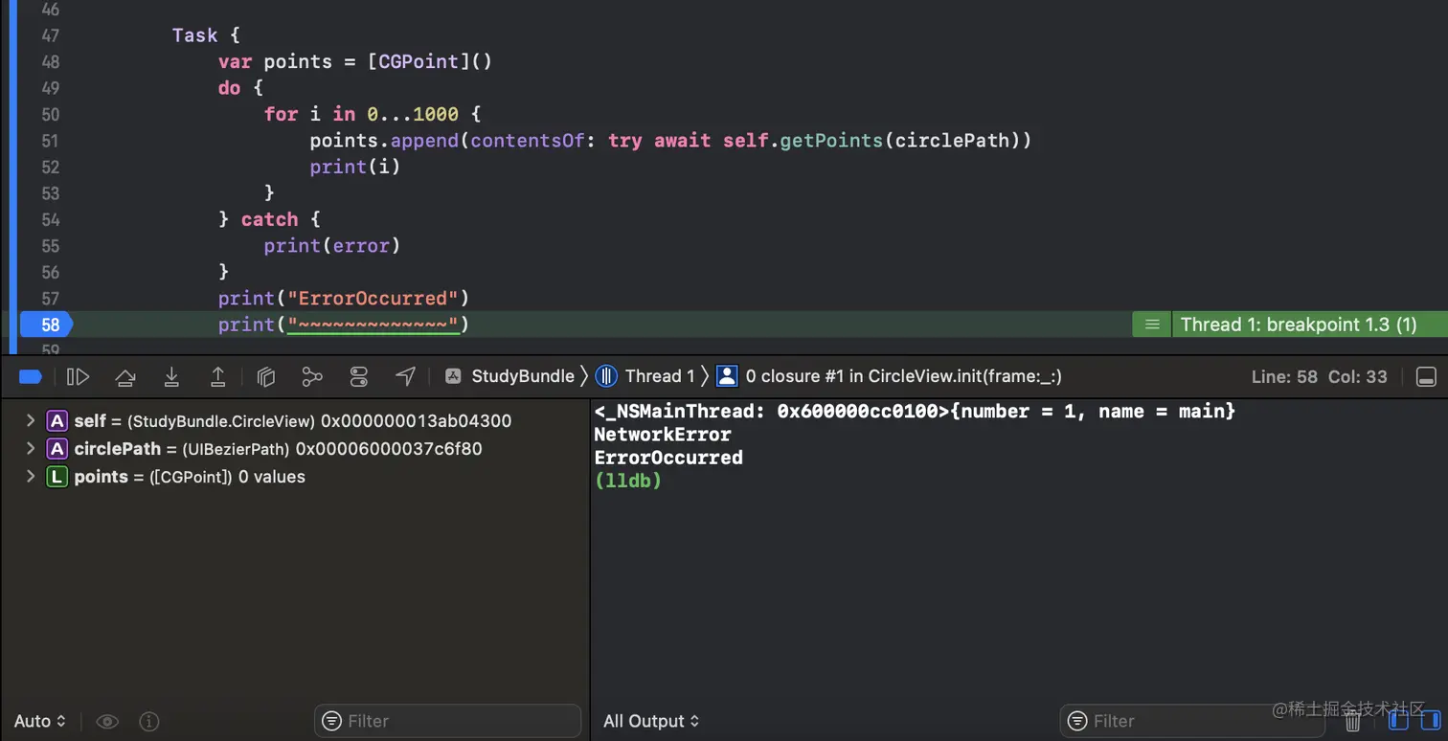Image resolution: width=1448 pixels, height=741 pixels.
Task: Click line number 51 in the gutter
Action: [50, 141]
